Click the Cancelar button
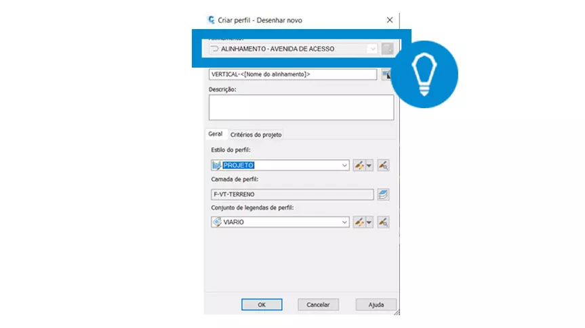The image size is (585, 328). point(318,304)
